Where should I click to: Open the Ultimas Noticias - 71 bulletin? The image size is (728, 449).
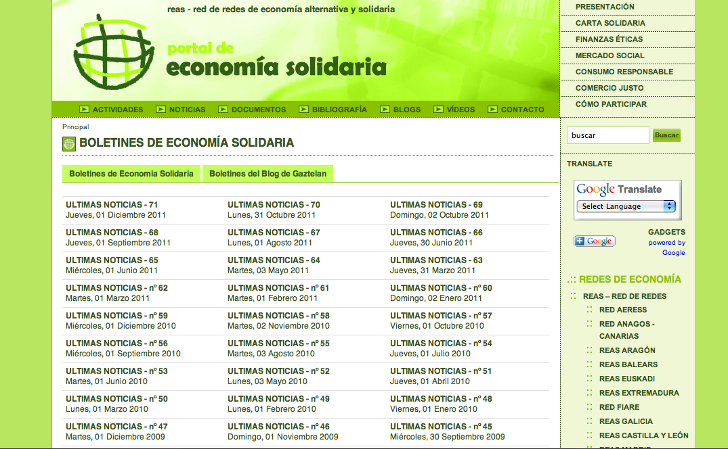point(112,205)
